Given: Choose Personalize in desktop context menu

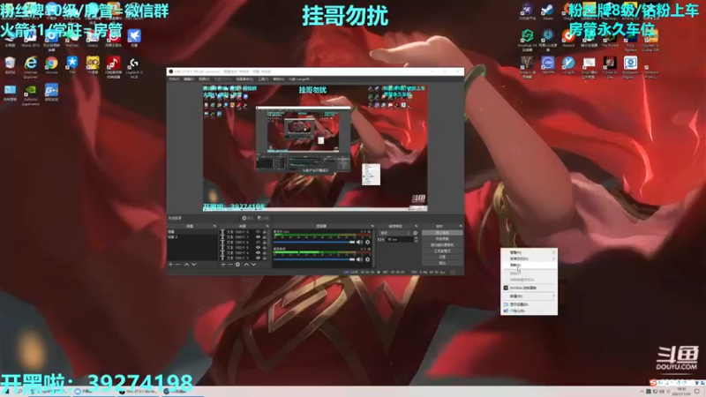Looking at the screenshot, I should 529,311.
